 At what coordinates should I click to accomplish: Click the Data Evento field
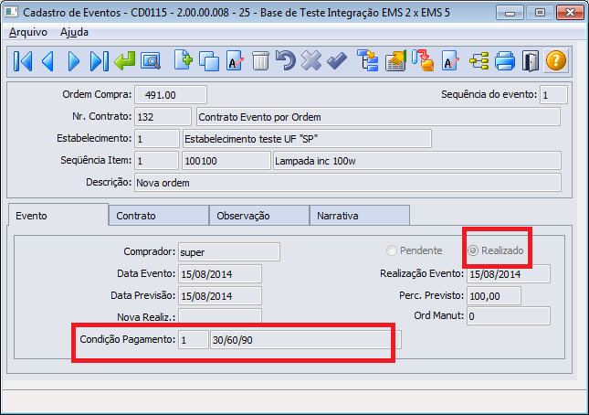pos(220,274)
